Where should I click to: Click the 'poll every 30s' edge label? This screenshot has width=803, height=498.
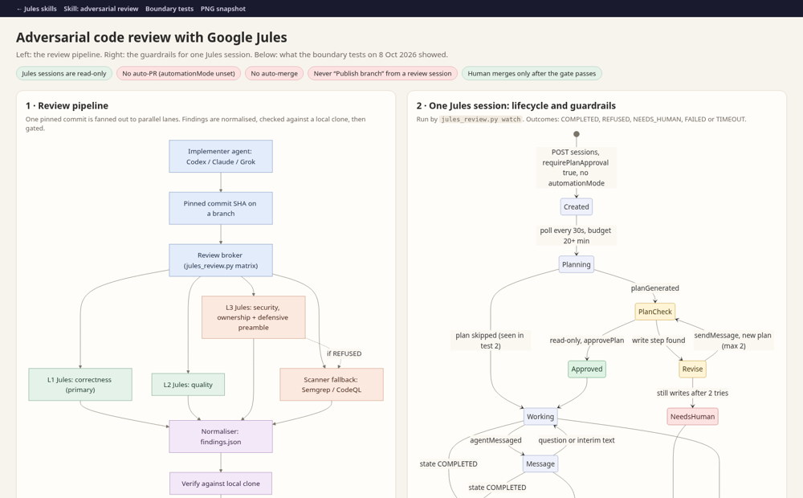[x=576, y=235]
